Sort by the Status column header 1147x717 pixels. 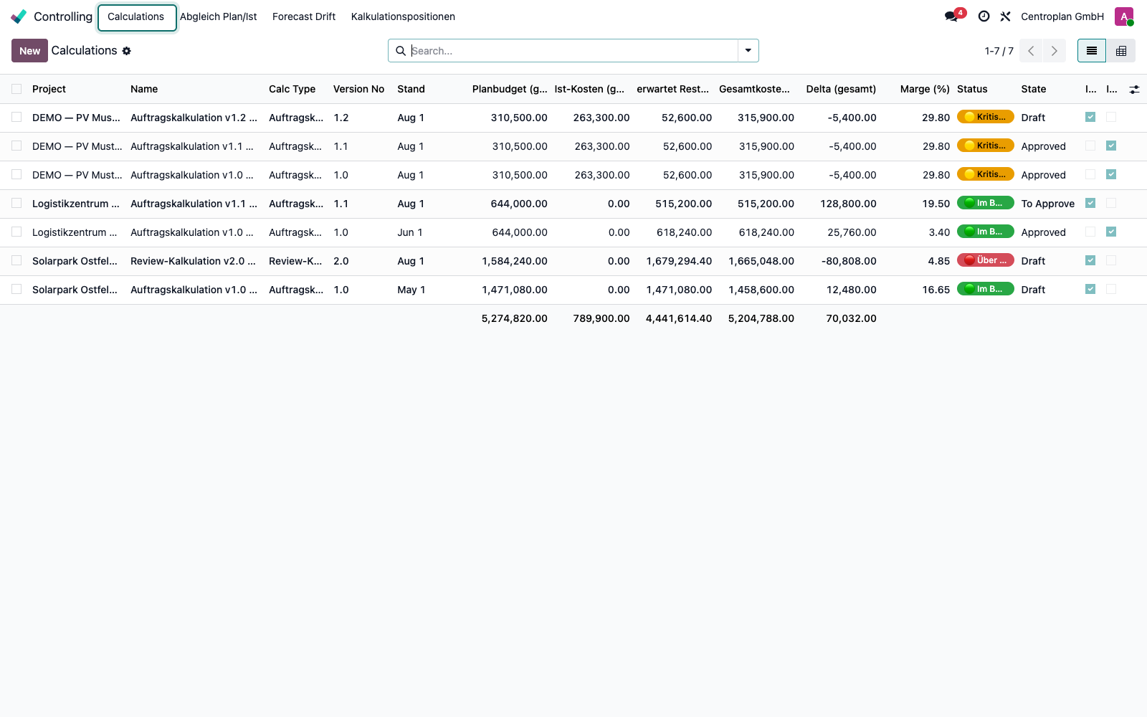(972, 89)
